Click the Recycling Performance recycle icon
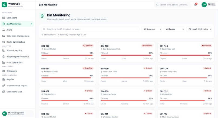The image size is (218, 118). coord(4,56)
